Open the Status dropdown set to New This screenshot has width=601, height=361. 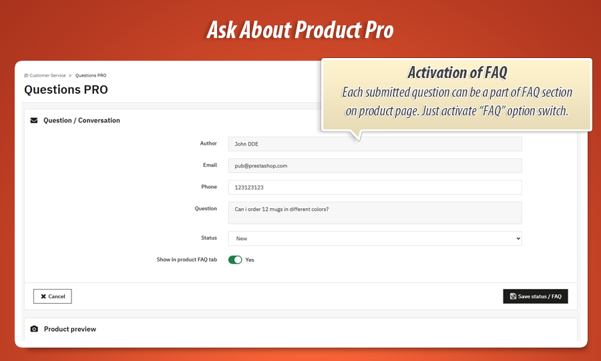click(x=375, y=238)
